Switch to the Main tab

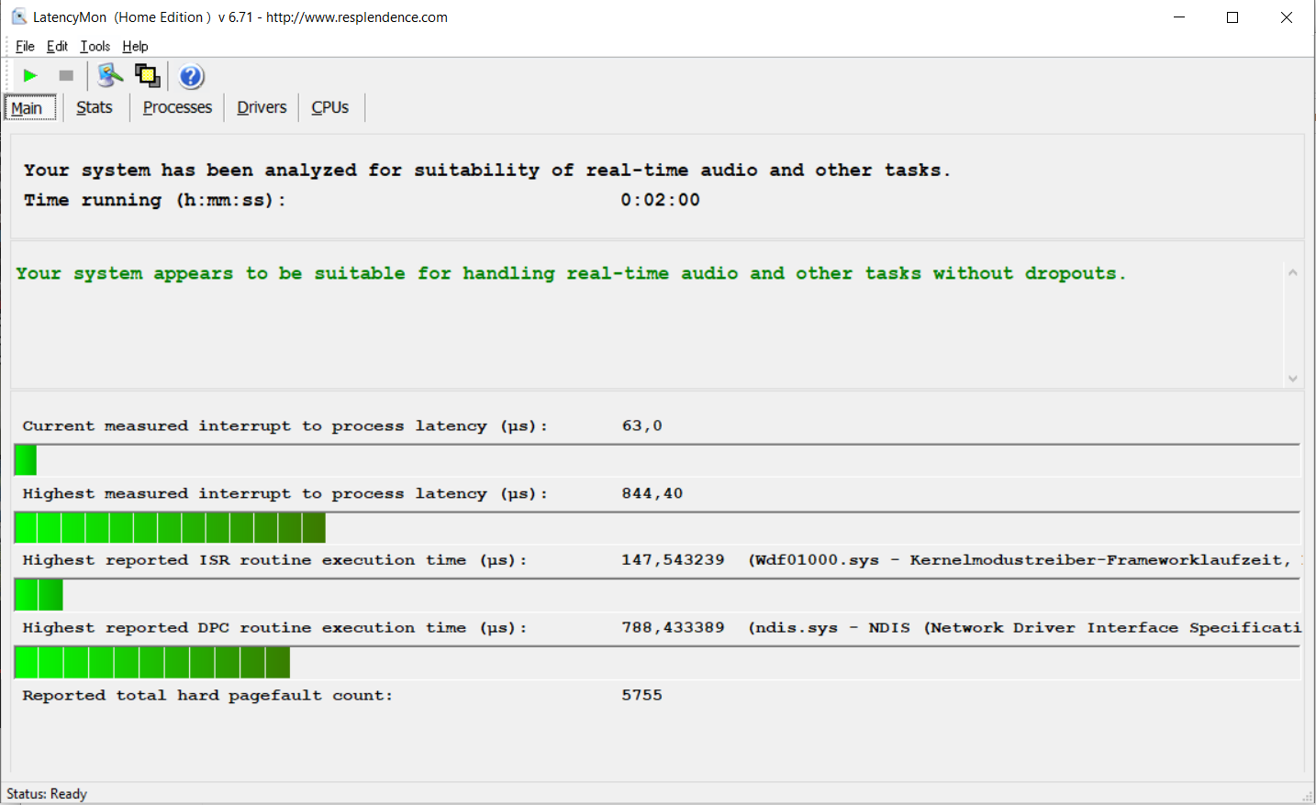coord(28,108)
